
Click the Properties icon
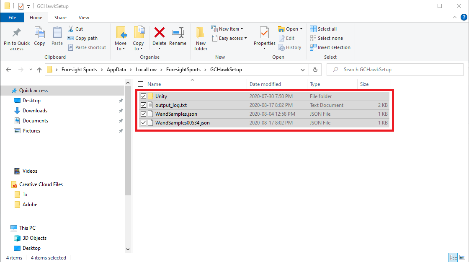(264, 32)
